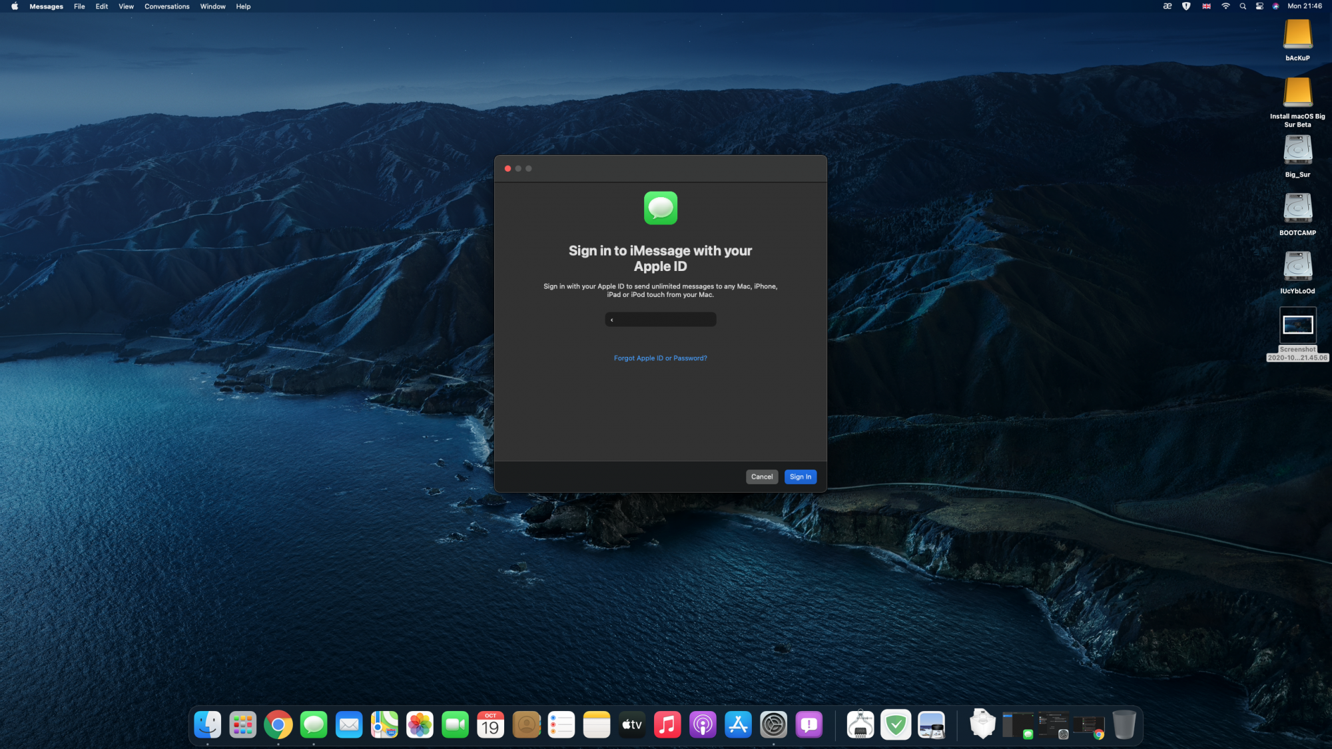Click the Sign In button
Screen dimensions: 1332x749
coord(800,477)
